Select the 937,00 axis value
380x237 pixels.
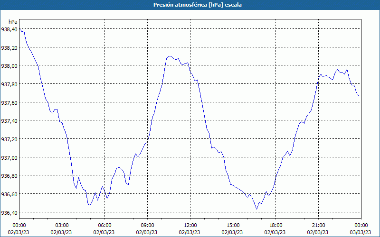click(x=9, y=158)
